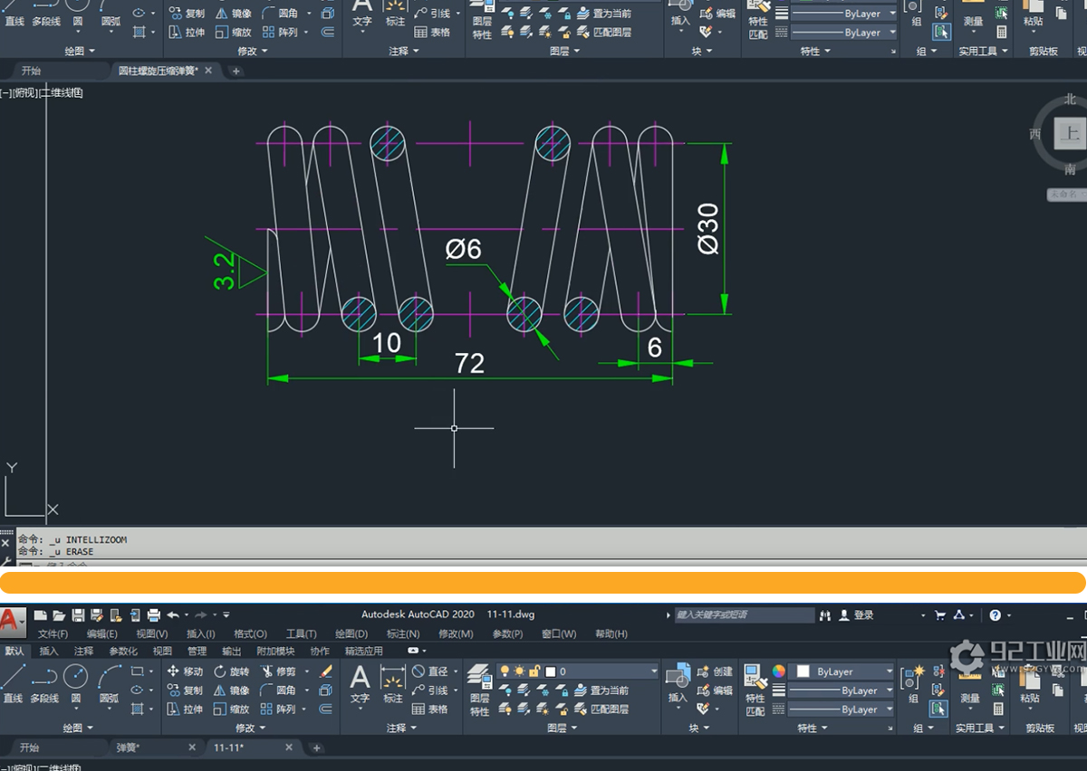Add a new drawing tab in the 11-11.dwg window
Screen dimensions: 1087x771
(316, 748)
